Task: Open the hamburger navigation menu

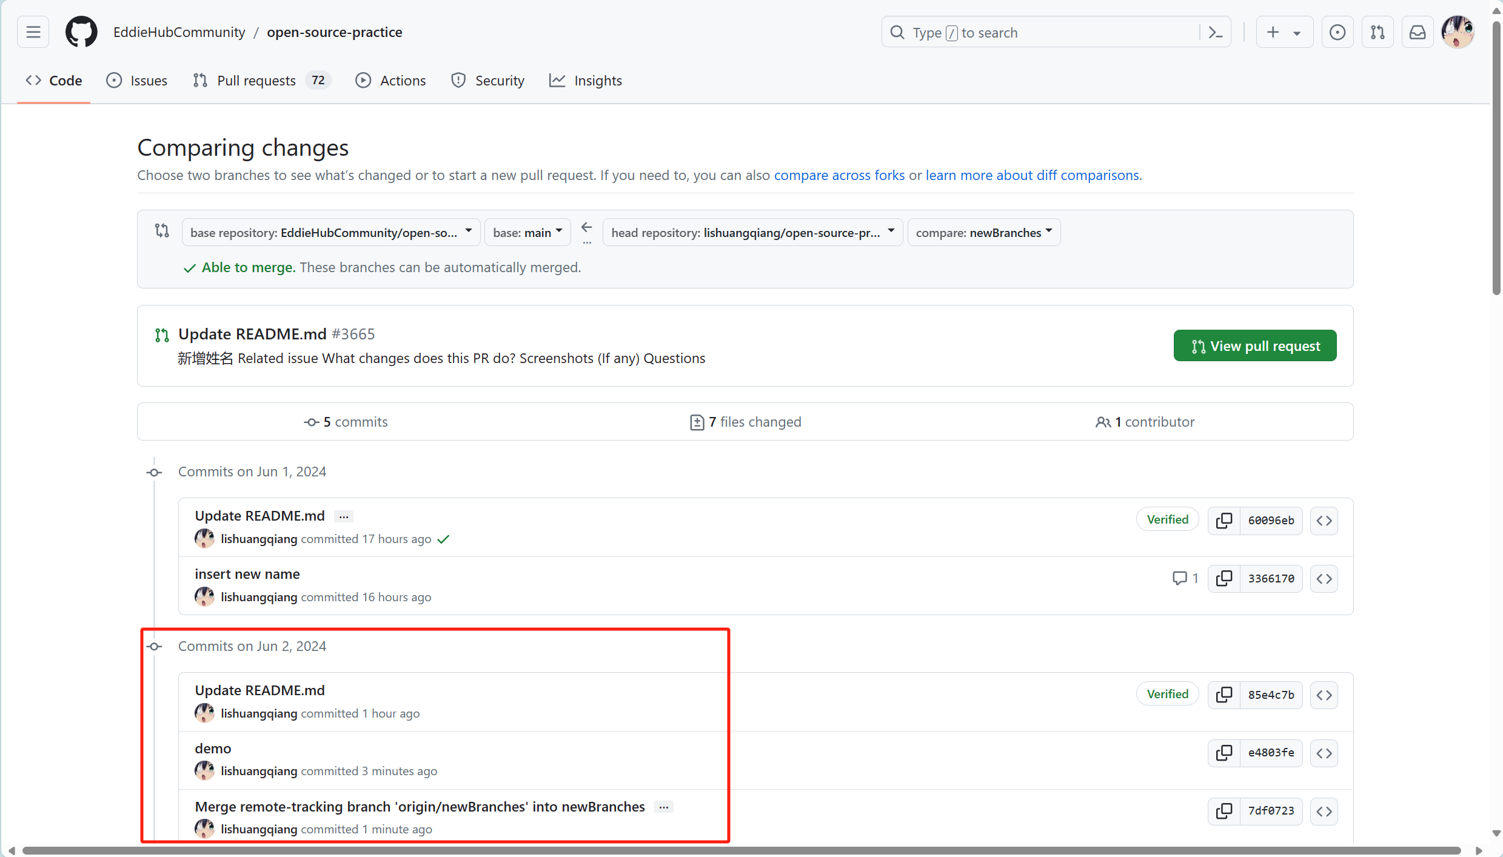Action: point(33,32)
